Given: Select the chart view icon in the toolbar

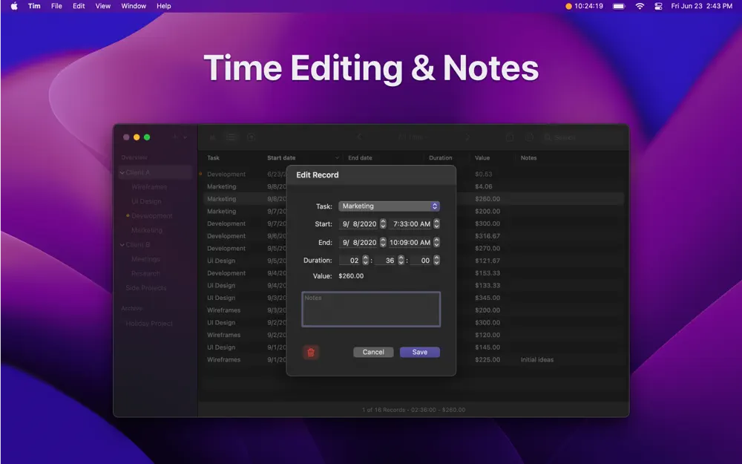Looking at the screenshot, I should point(211,137).
